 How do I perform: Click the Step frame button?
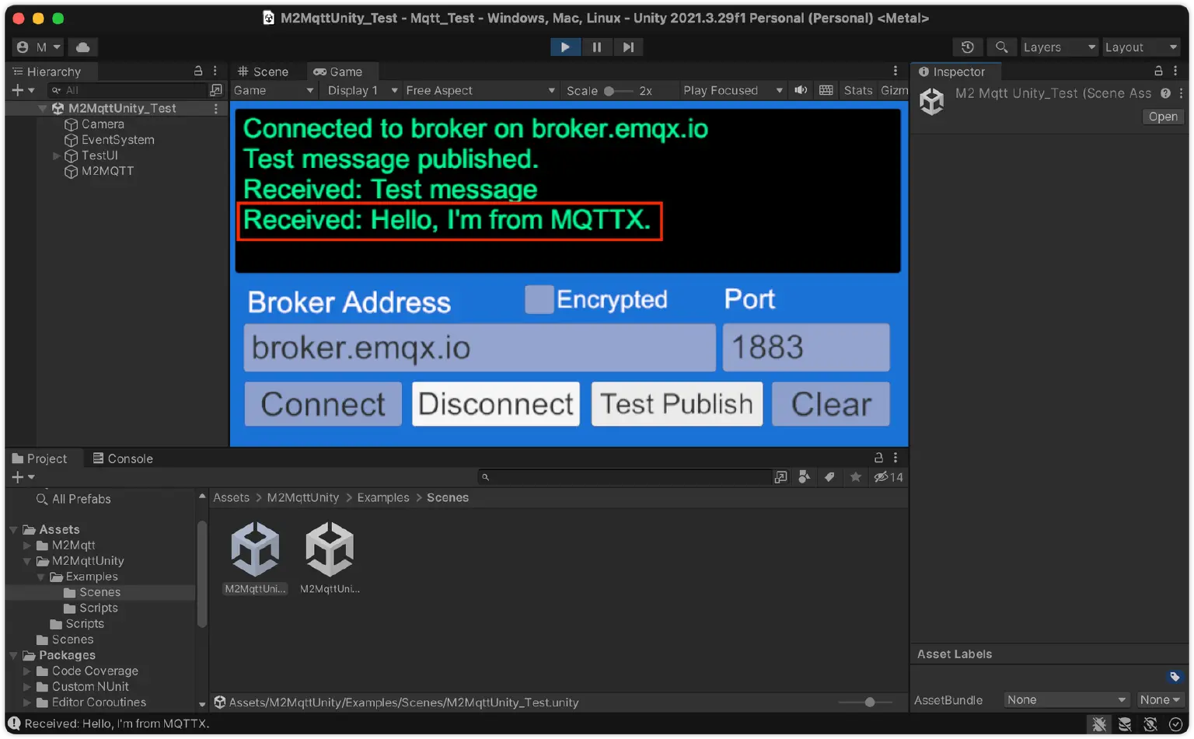click(x=628, y=47)
